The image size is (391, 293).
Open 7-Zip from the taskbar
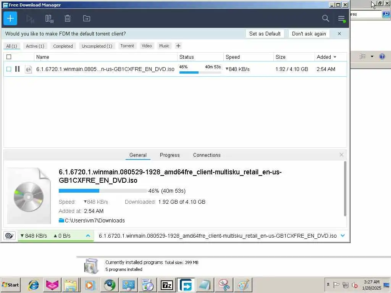tap(167, 285)
